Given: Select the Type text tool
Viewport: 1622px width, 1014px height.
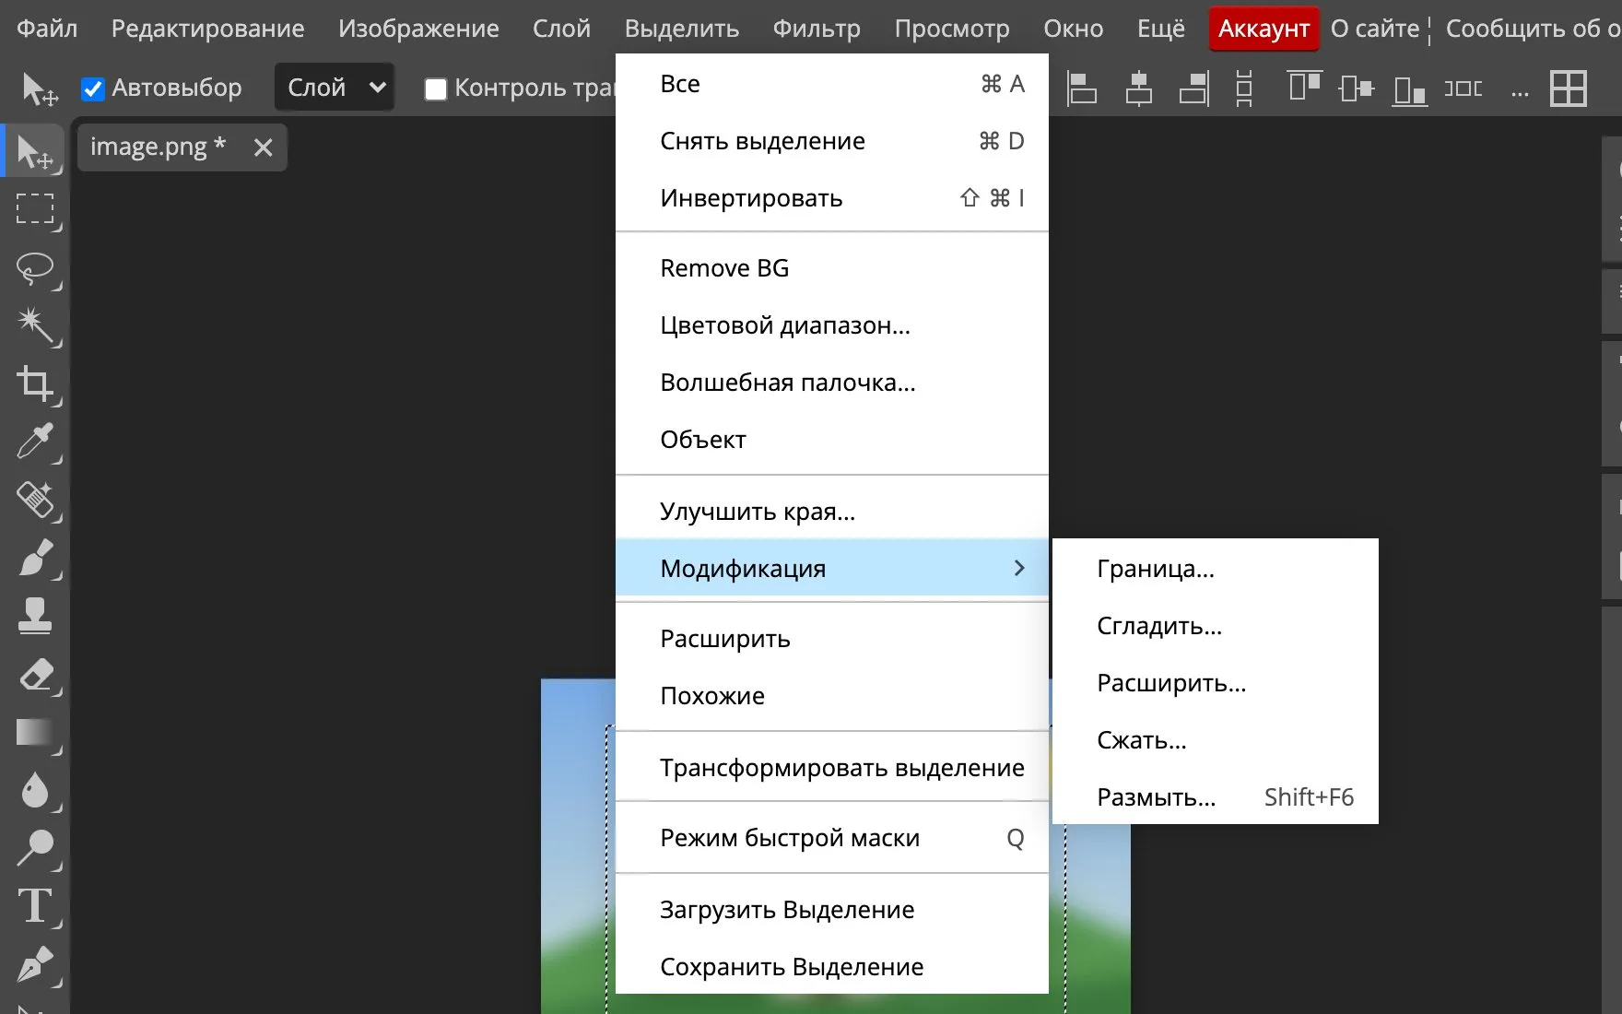Looking at the screenshot, I should (35, 906).
